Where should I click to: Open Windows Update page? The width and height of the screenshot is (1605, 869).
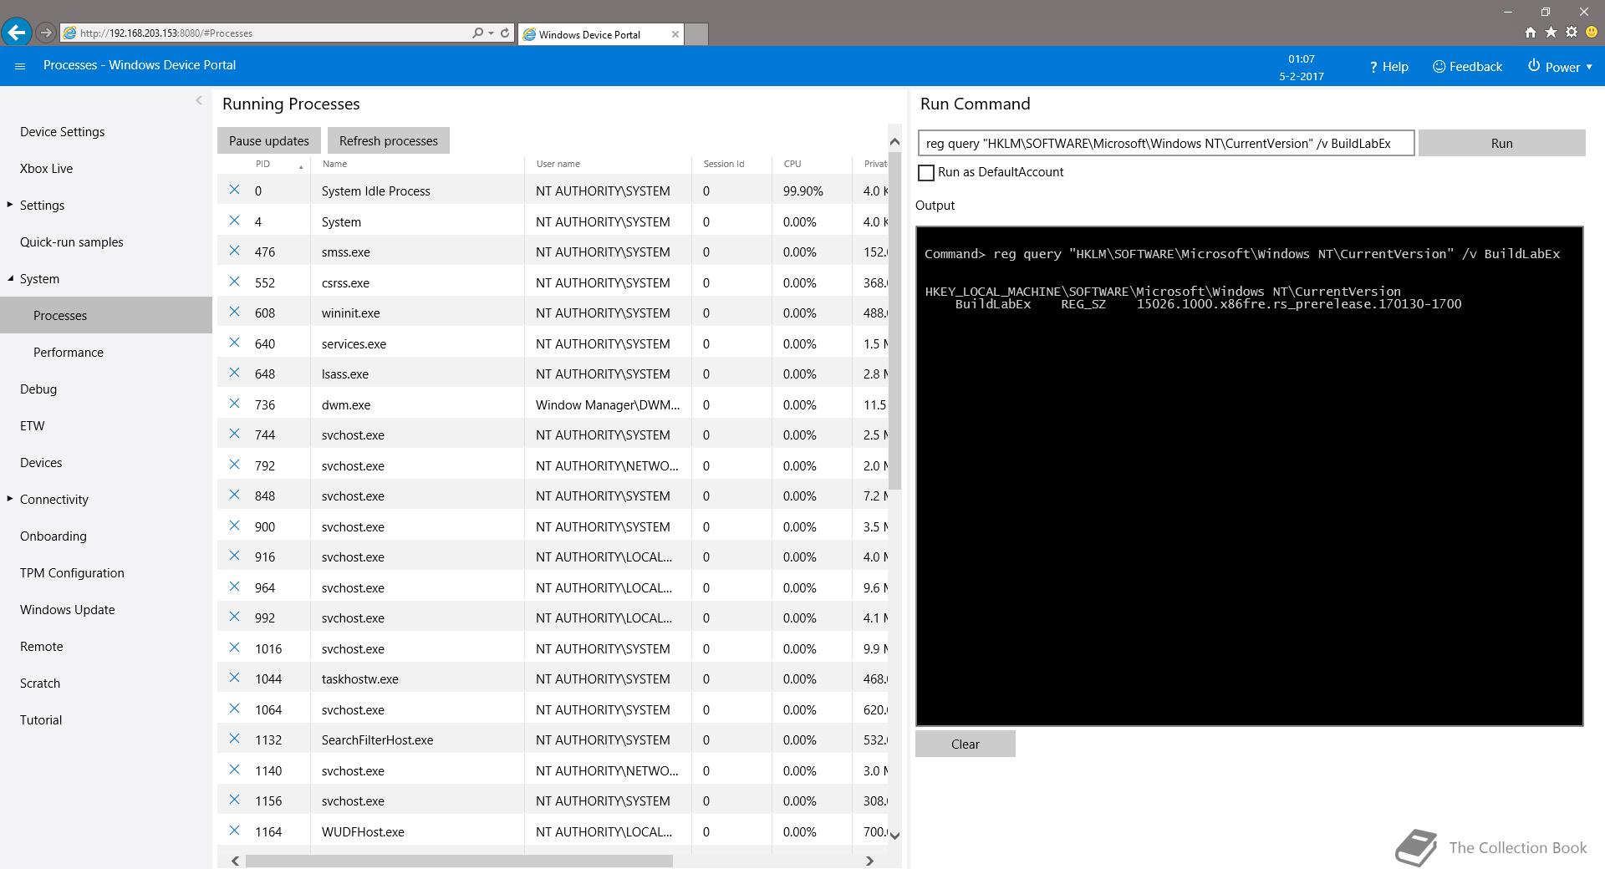68,610
